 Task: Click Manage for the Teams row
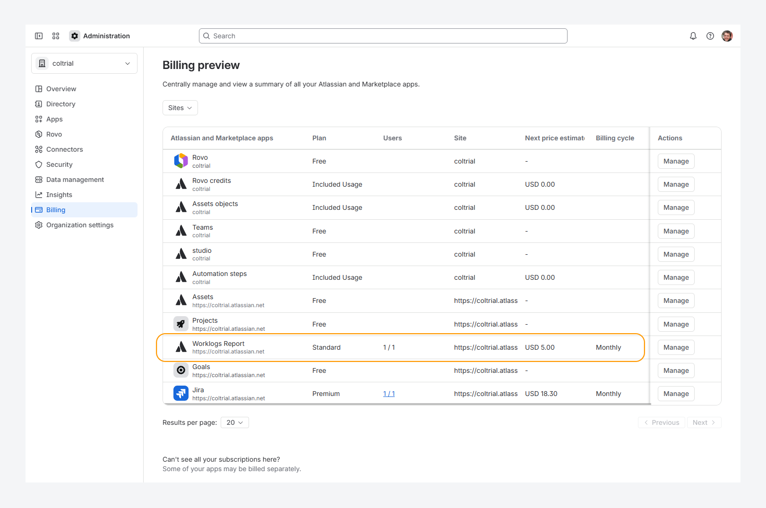click(676, 231)
